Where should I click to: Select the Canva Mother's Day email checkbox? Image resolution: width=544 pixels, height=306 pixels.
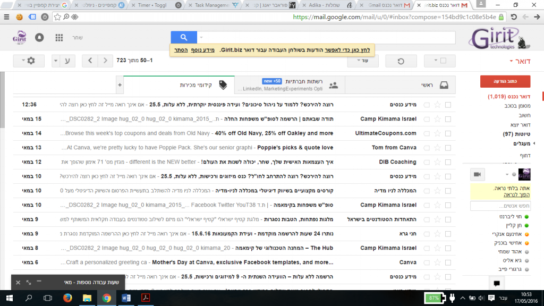coord(448,262)
